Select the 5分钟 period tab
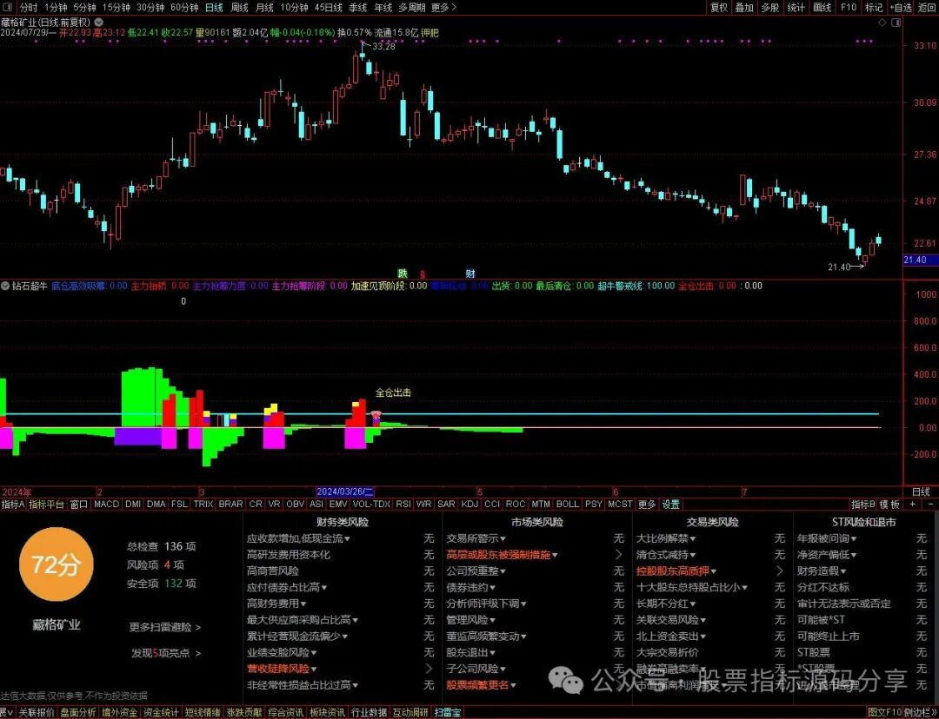This screenshot has height=719, width=939. point(84,7)
